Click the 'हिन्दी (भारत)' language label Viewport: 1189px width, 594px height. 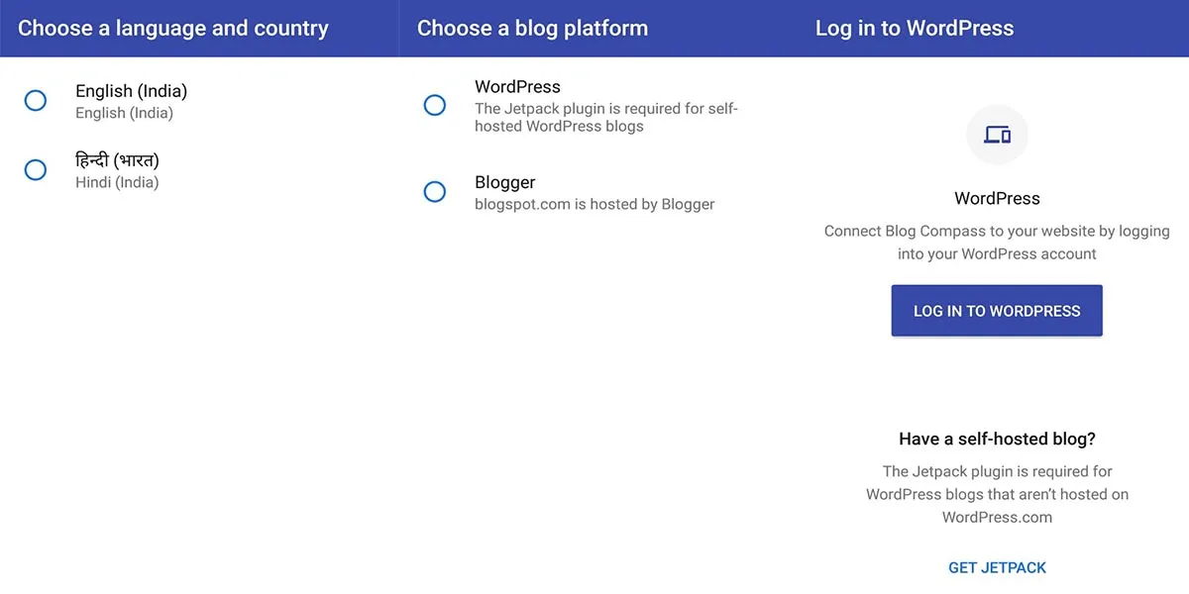(x=117, y=160)
